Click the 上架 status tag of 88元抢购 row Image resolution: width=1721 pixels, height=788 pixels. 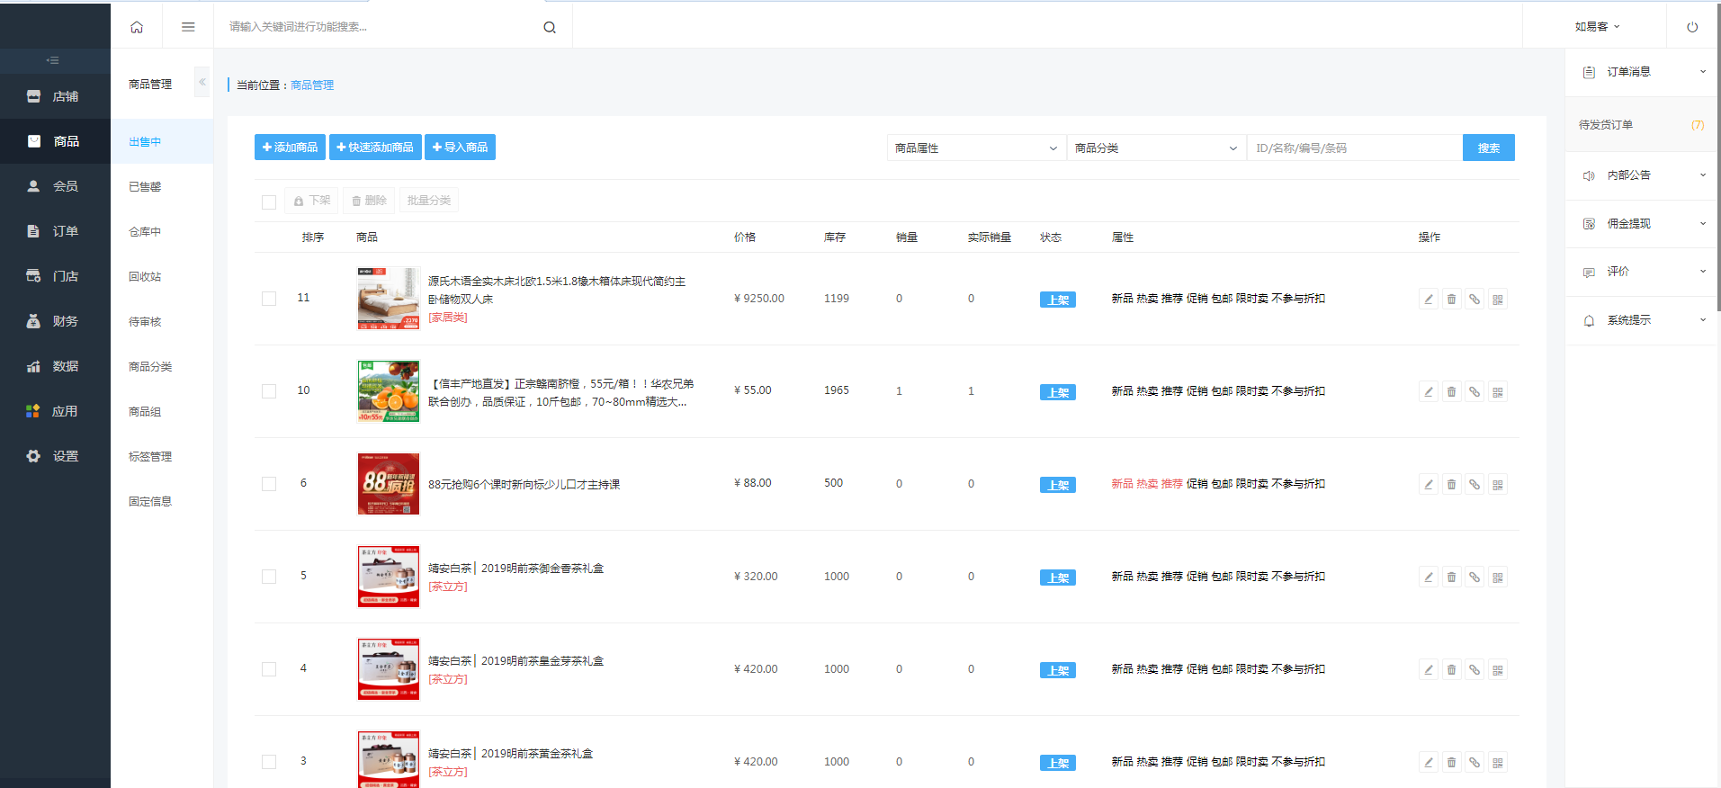pos(1058,486)
